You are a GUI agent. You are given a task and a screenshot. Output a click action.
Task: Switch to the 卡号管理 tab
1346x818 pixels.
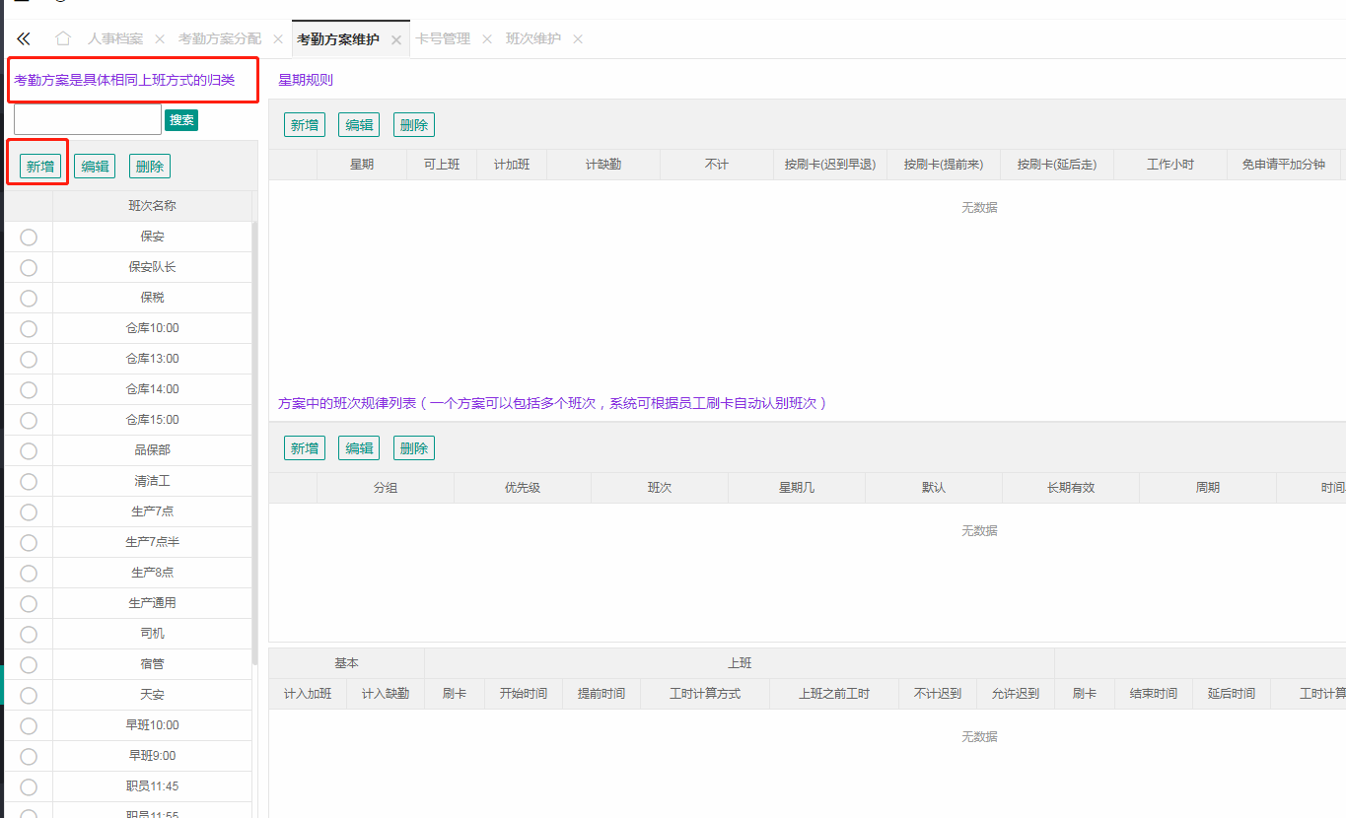point(443,38)
